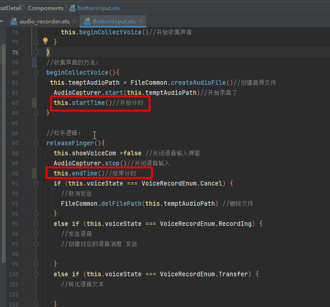330x307 pixels.
Task: Close the BottomInput.ets tab
Action: click(x=141, y=22)
